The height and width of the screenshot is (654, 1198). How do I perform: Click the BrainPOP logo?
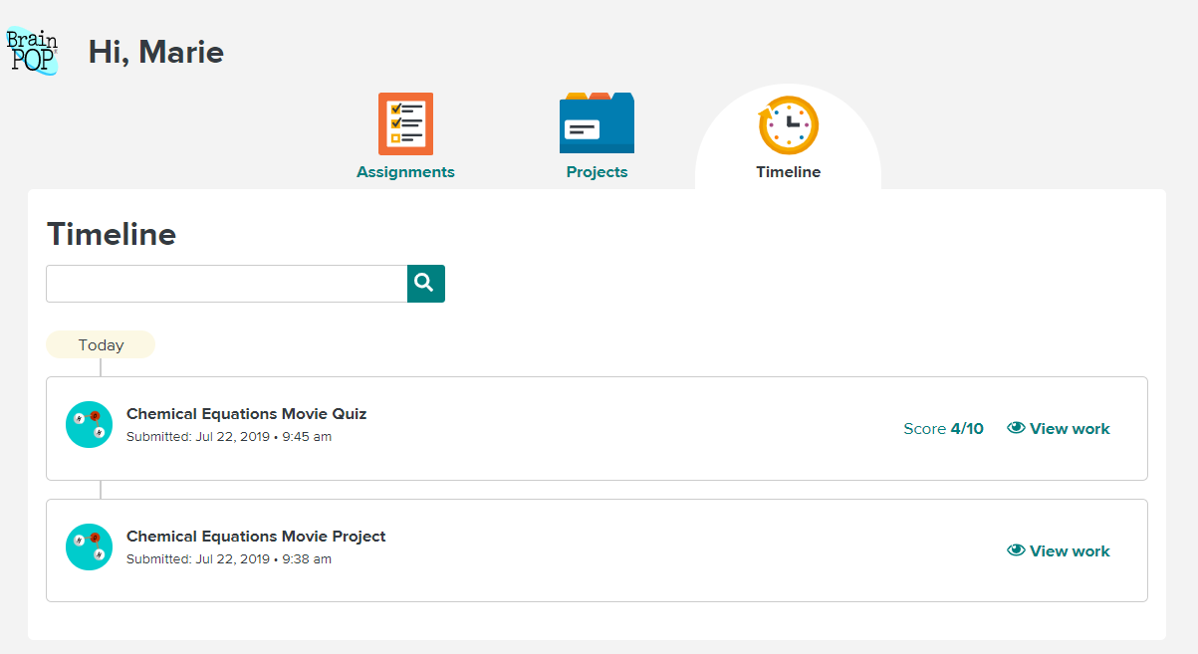[x=32, y=51]
